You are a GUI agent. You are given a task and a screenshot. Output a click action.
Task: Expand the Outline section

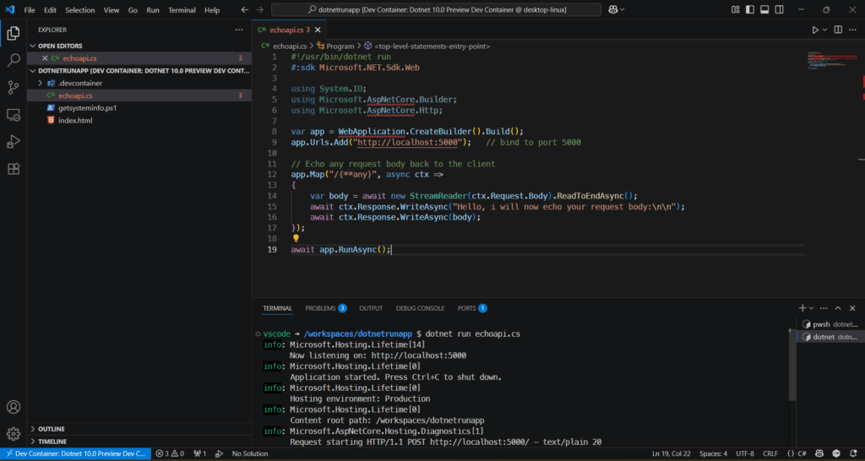[x=33, y=429]
